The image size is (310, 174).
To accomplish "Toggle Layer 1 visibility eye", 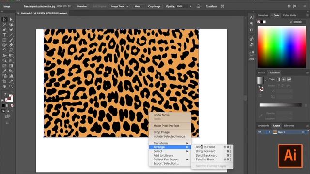I will (x=260, y=132).
